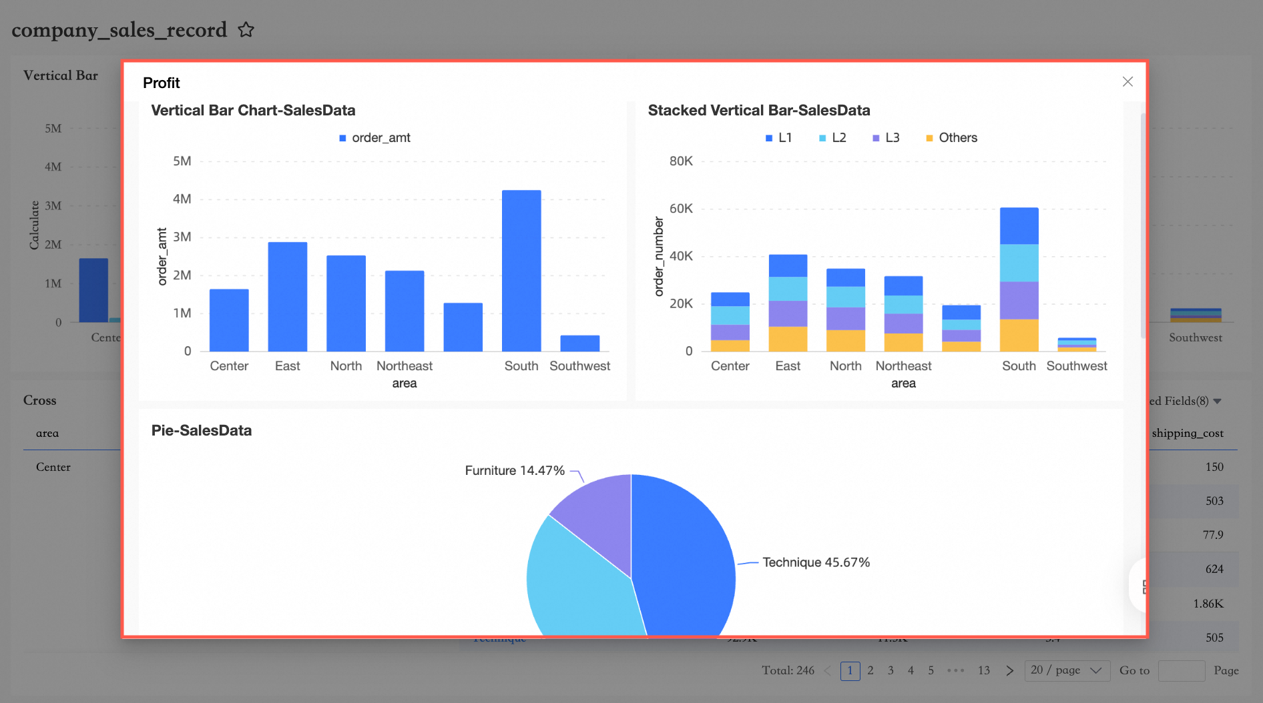Viewport: 1263px width, 703px height.
Task: Select the Northeast bar in Vertical Bar Chart-SalesData
Action: (x=405, y=311)
